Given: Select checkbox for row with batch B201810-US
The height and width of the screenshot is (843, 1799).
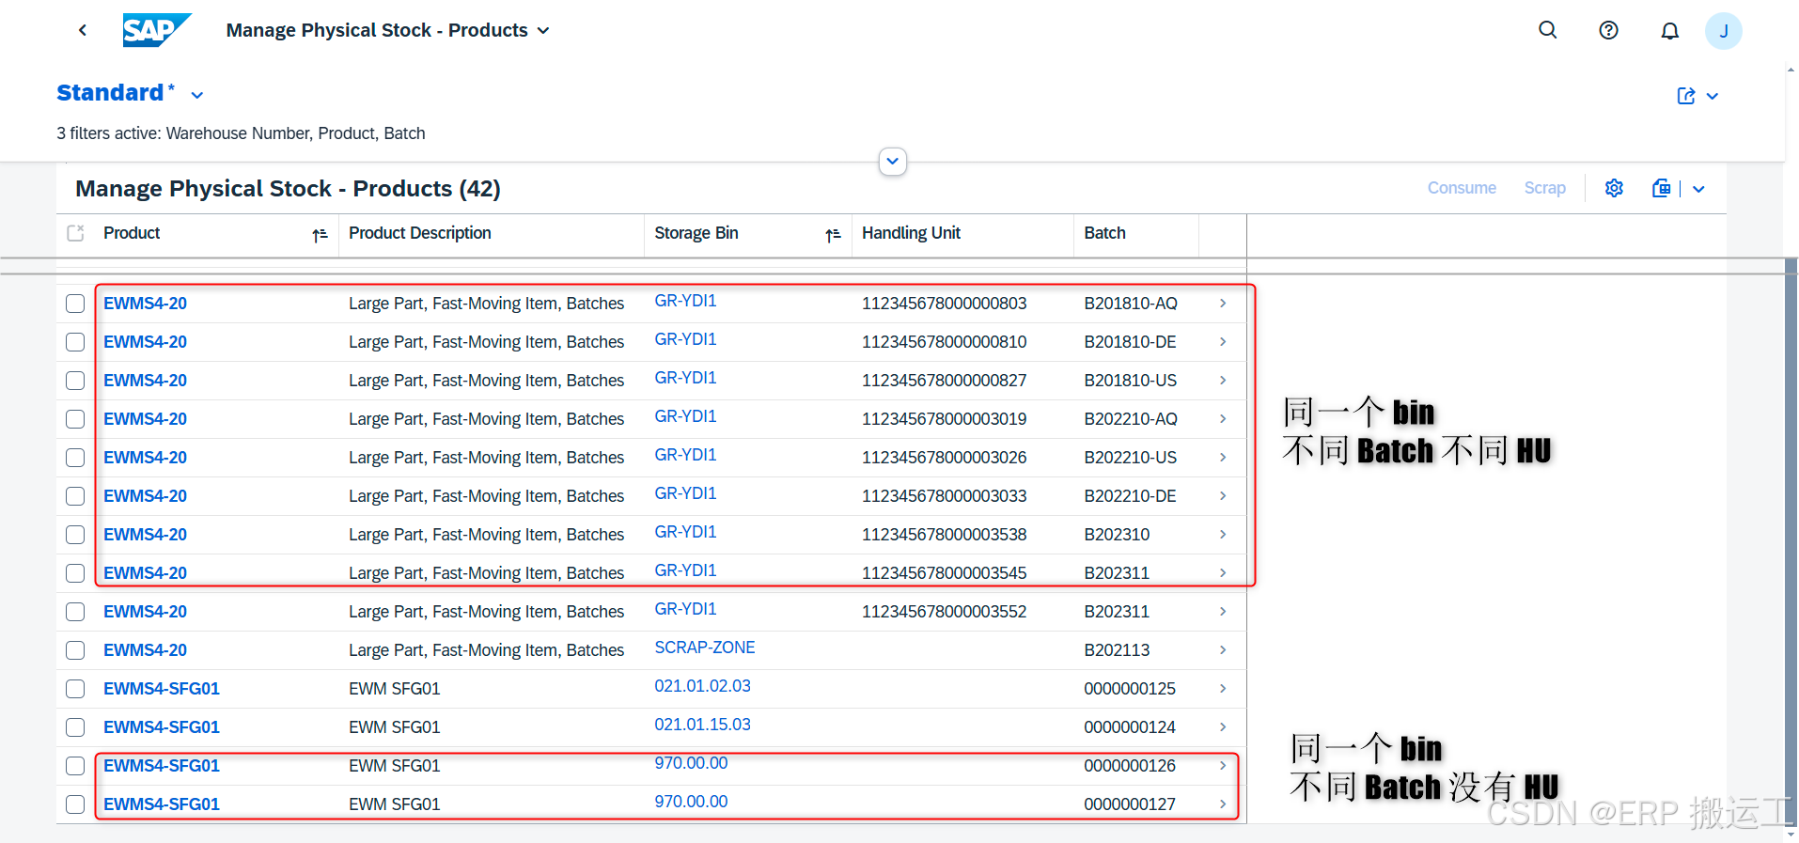Looking at the screenshot, I should pyautogui.click(x=75, y=381).
